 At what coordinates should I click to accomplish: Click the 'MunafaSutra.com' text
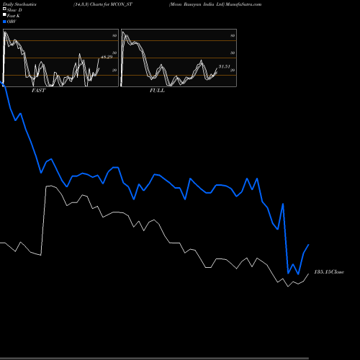(x=243, y=4)
